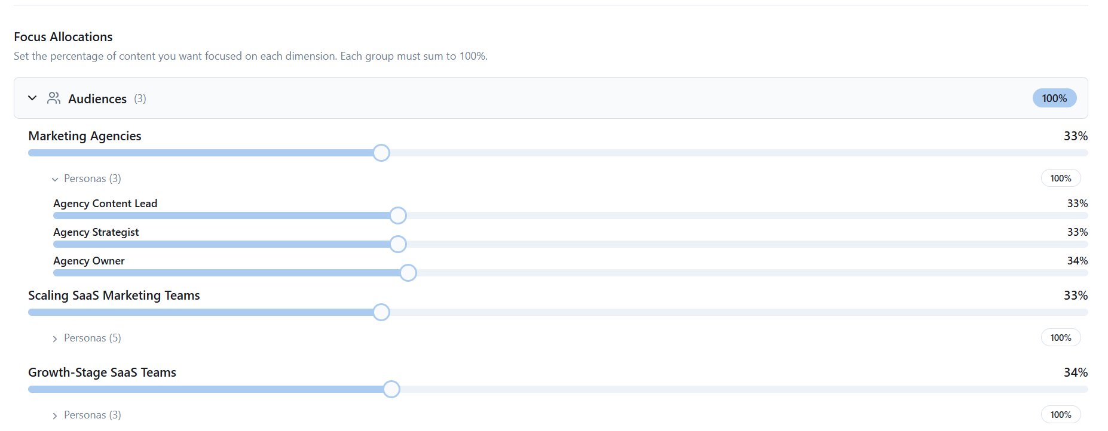The width and height of the screenshot is (1108, 431).
Task: Click the Scaling SaaS Marketing Teams slider handle
Action: pos(381,312)
